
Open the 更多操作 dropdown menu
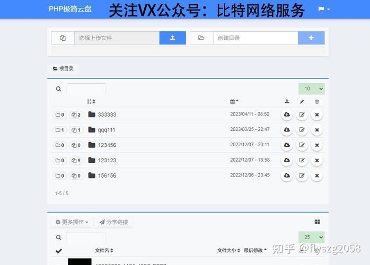(72, 222)
